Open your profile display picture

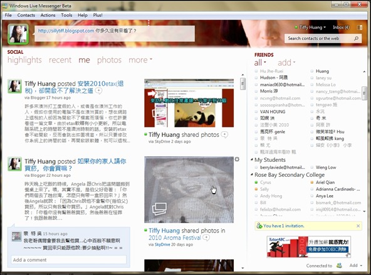click(x=18, y=34)
